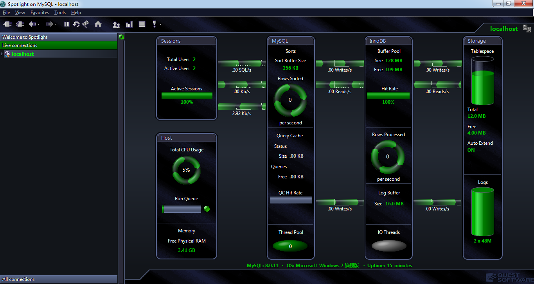Open the exclamation alarm dropdown arrow
This screenshot has width=534, height=284.
pos(160,25)
